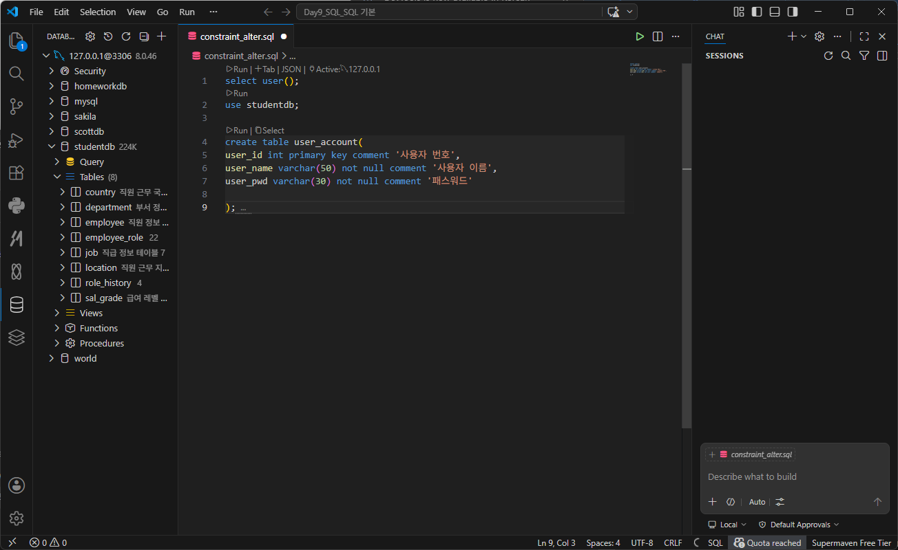Open chat tools configuration sliders icon
This screenshot has height=550, width=898.
[780, 502]
